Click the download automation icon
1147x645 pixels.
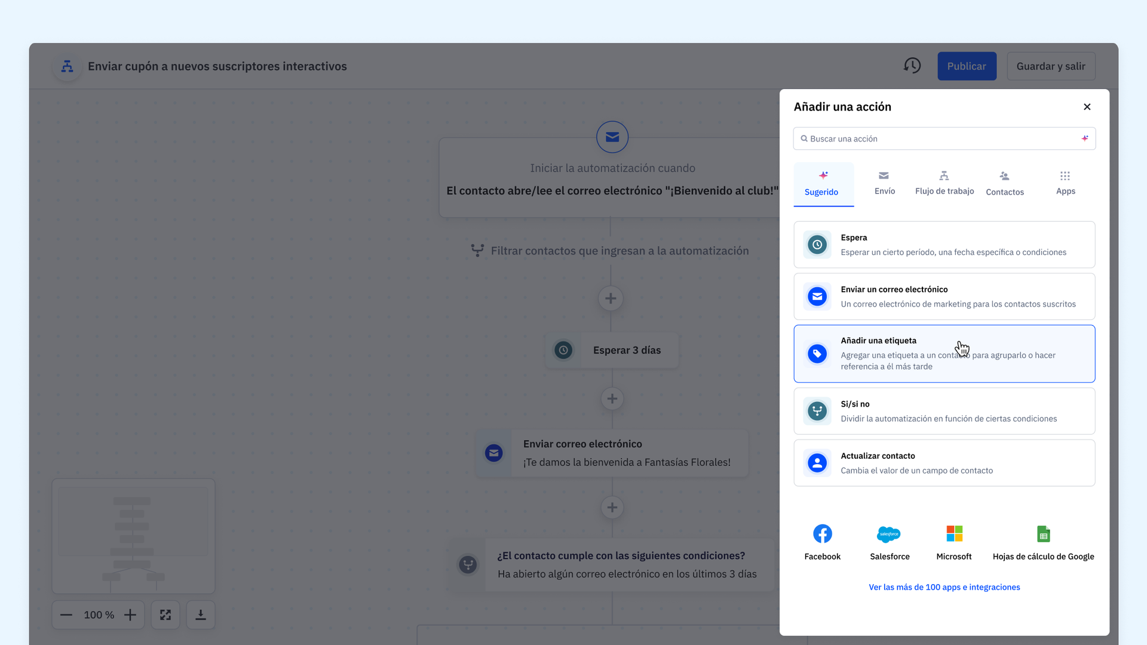click(201, 615)
